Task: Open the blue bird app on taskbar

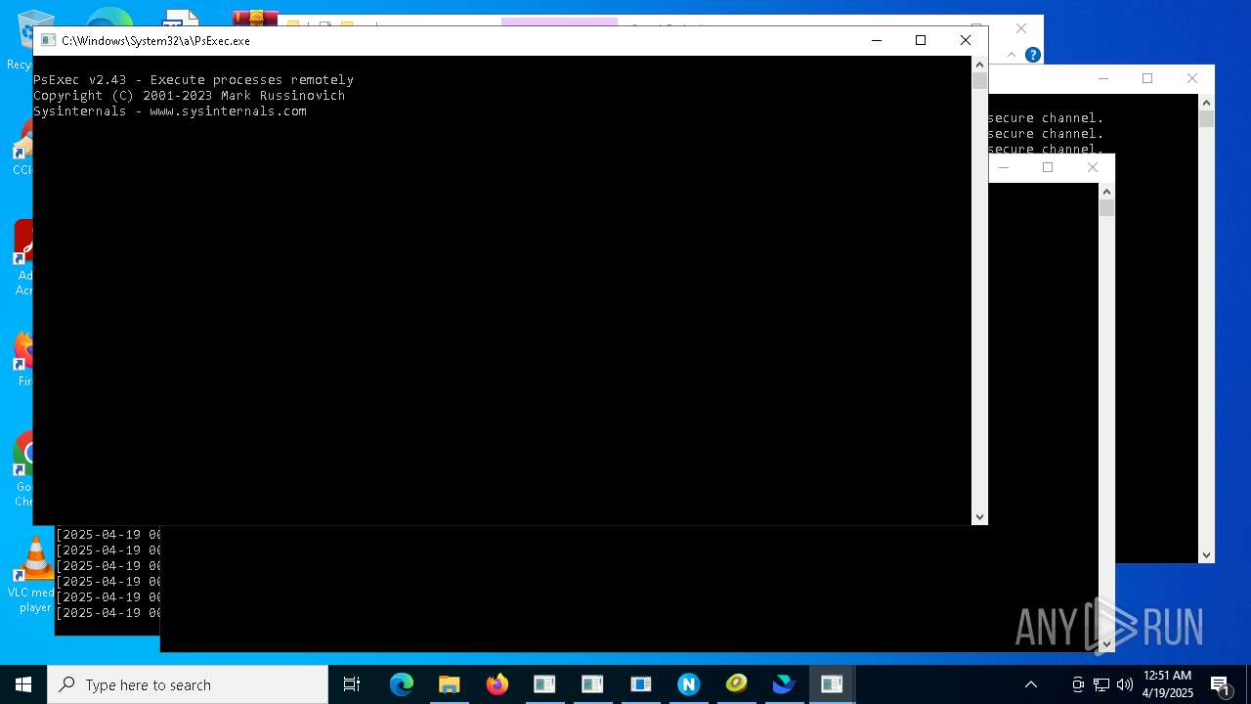Action: 784,684
